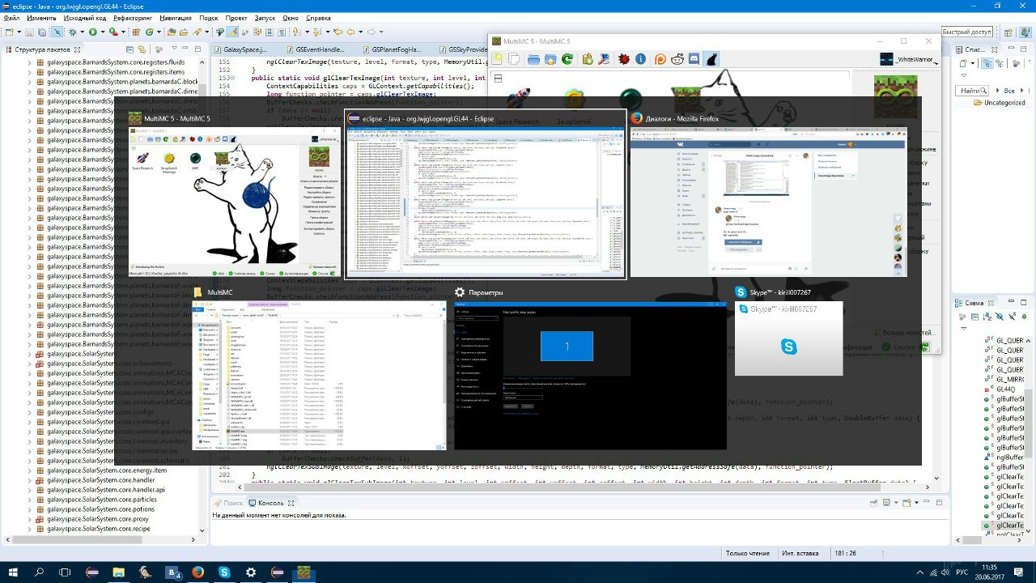1036x583 pixels.
Task: Switch to the Mozilla Firefox Диалоги thumbnail
Action: (769, 201)
